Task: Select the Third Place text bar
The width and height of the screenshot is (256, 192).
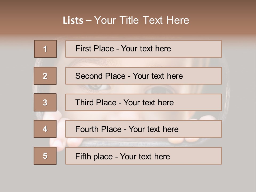Action: coord(143,102)
